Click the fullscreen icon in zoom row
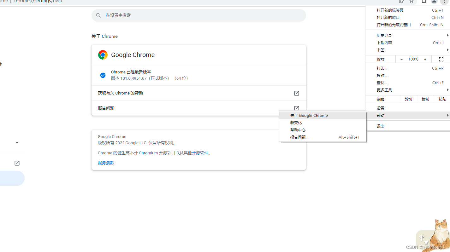This screenshot has width=450, height=252. click(x=441, y=59)
